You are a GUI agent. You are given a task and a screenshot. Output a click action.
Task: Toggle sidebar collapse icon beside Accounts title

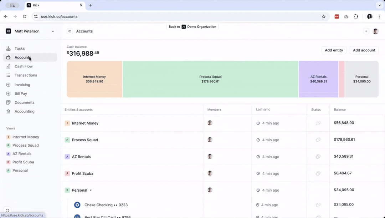(x=70, y=31)
